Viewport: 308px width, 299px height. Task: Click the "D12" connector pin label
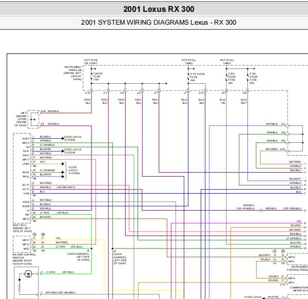point(201,93)
